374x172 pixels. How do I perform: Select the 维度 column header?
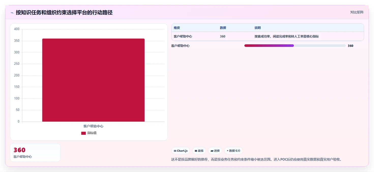[177, 28]
